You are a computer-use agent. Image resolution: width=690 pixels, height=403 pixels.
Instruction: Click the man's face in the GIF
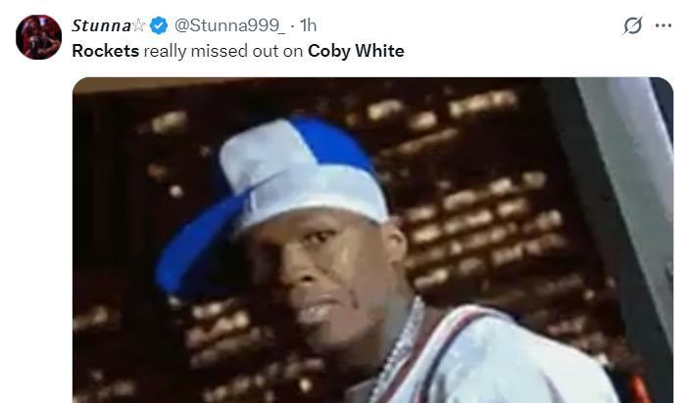tap(325, 281)
